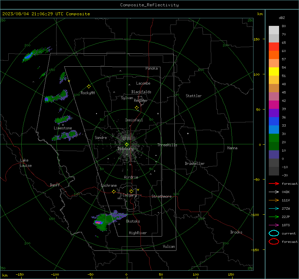
Task: Click the red forecast arrow in legend
Action: (274, 183)
